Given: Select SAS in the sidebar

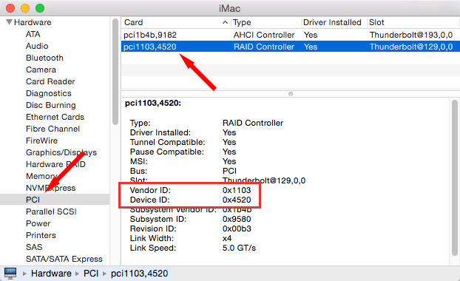Looking at the screenshot, I should [x=34, y=247].
